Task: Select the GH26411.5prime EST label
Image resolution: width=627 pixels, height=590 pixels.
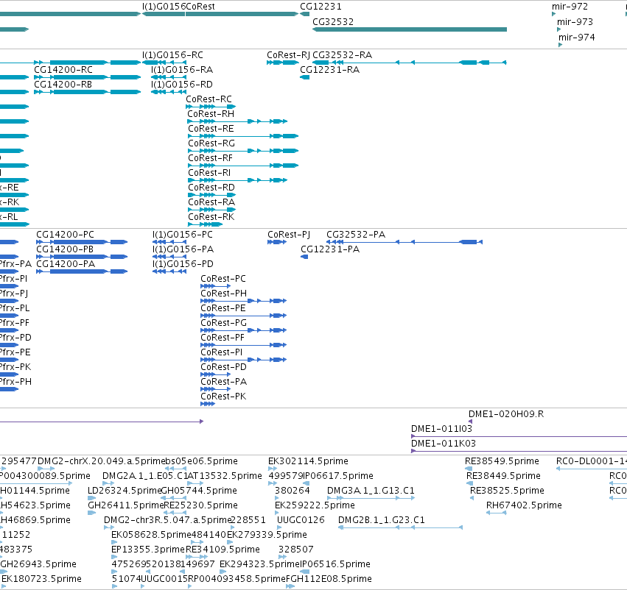Action: [x=126, y=505]
